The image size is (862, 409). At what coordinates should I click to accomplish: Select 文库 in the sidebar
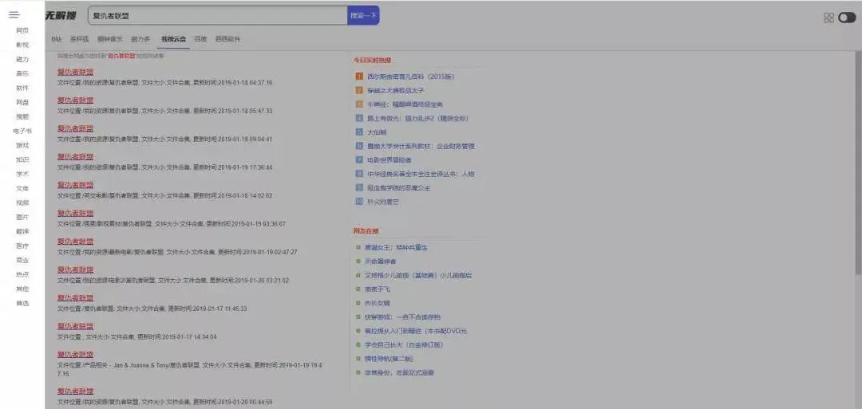22,188
